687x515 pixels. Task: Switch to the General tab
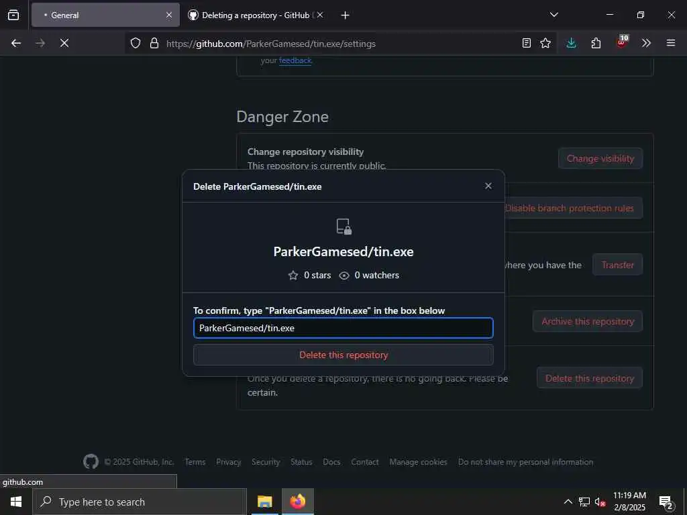pyautogui.click(x=105, y=15)
